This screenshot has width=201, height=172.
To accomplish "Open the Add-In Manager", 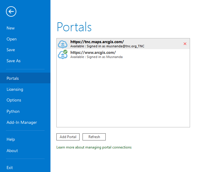I will click(22, 122).
